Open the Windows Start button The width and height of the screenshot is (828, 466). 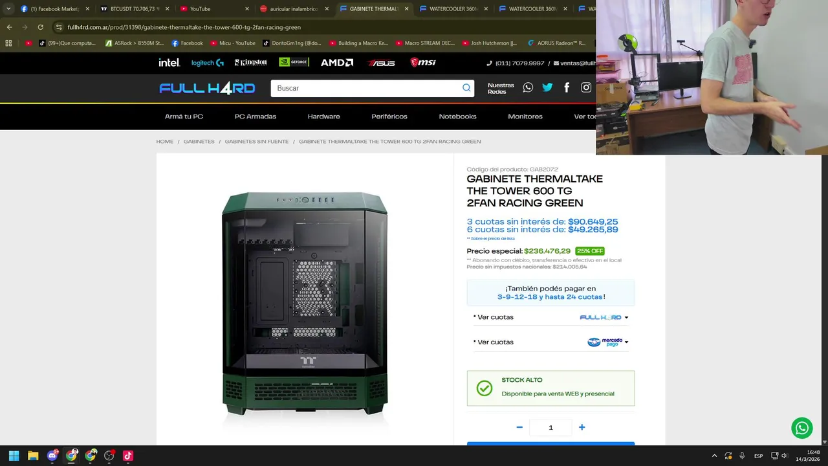(x=14, y=456)
